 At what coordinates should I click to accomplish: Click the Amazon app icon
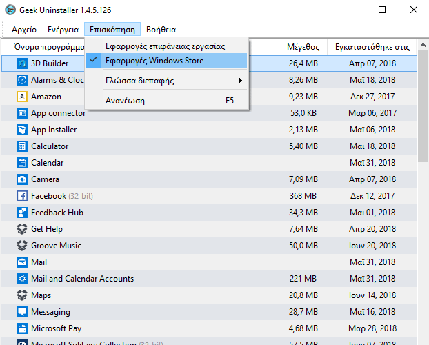(22, 97)
